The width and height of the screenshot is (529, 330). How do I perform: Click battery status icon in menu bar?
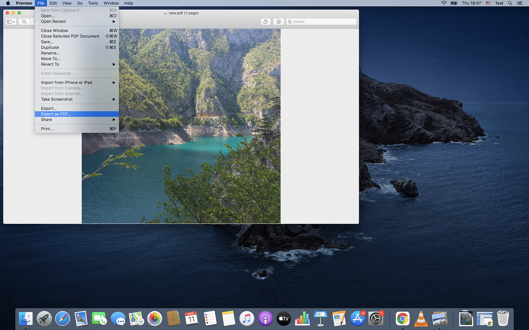[x=454, y=3]
